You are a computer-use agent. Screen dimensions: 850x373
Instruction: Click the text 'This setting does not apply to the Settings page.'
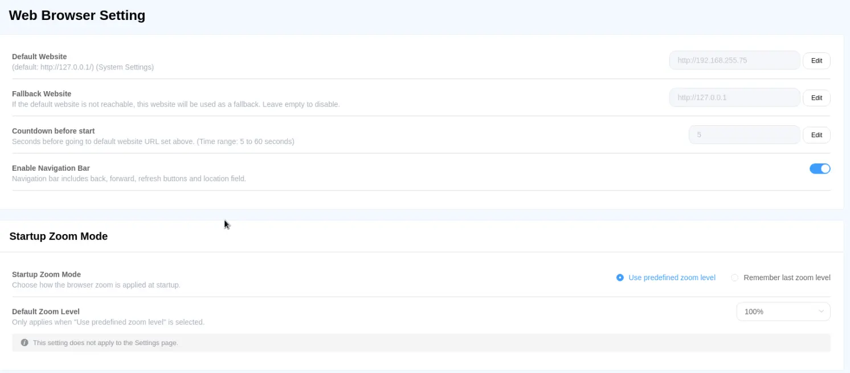click(105, 343)
